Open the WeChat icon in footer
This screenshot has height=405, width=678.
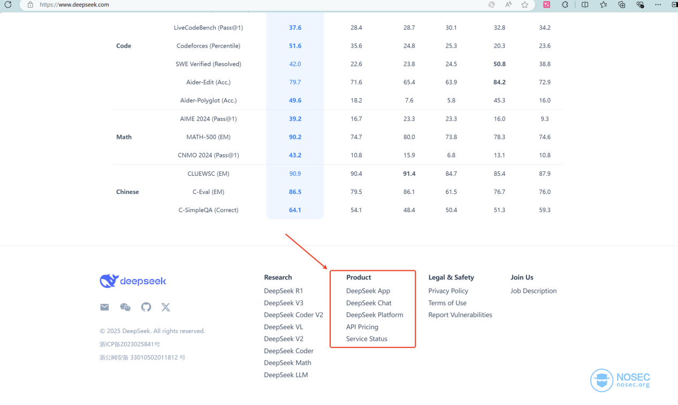pyautogui.click(x=125, y=307)
